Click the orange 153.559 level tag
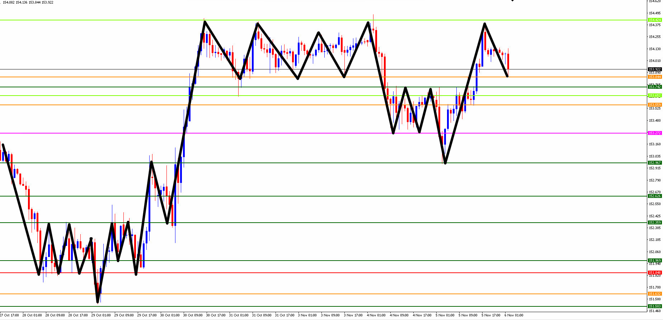 655,105
